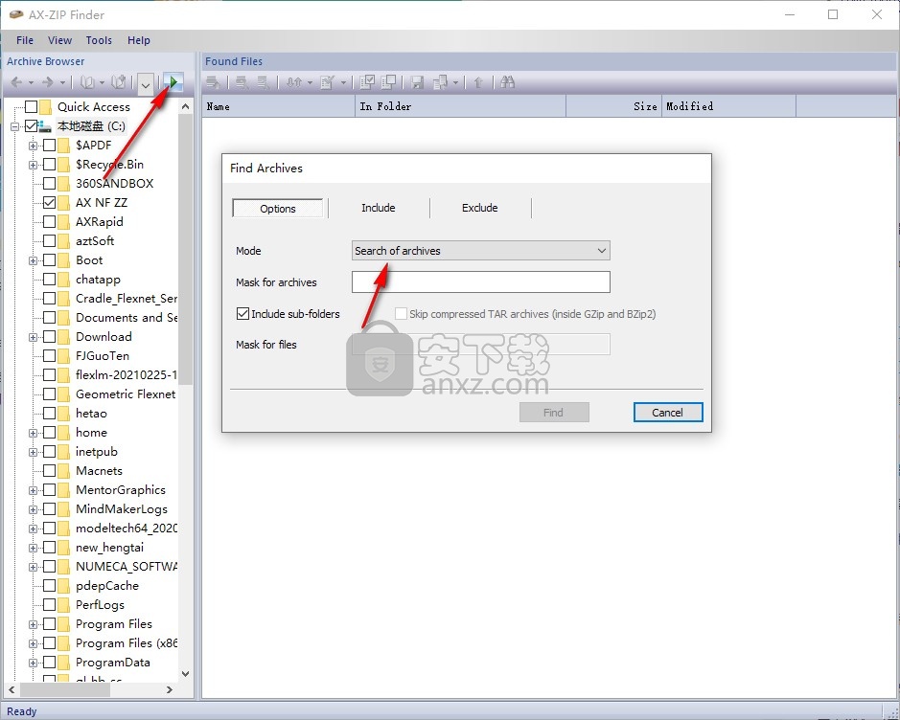The width and height of the screenshot is (900, 720).
Task: Open the favorites book dropdown arrow
Action: 102,83
